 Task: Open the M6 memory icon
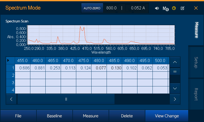click(165, 9)
